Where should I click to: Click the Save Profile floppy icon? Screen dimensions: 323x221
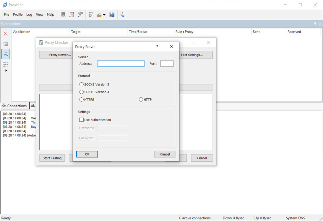pos(112,15)
